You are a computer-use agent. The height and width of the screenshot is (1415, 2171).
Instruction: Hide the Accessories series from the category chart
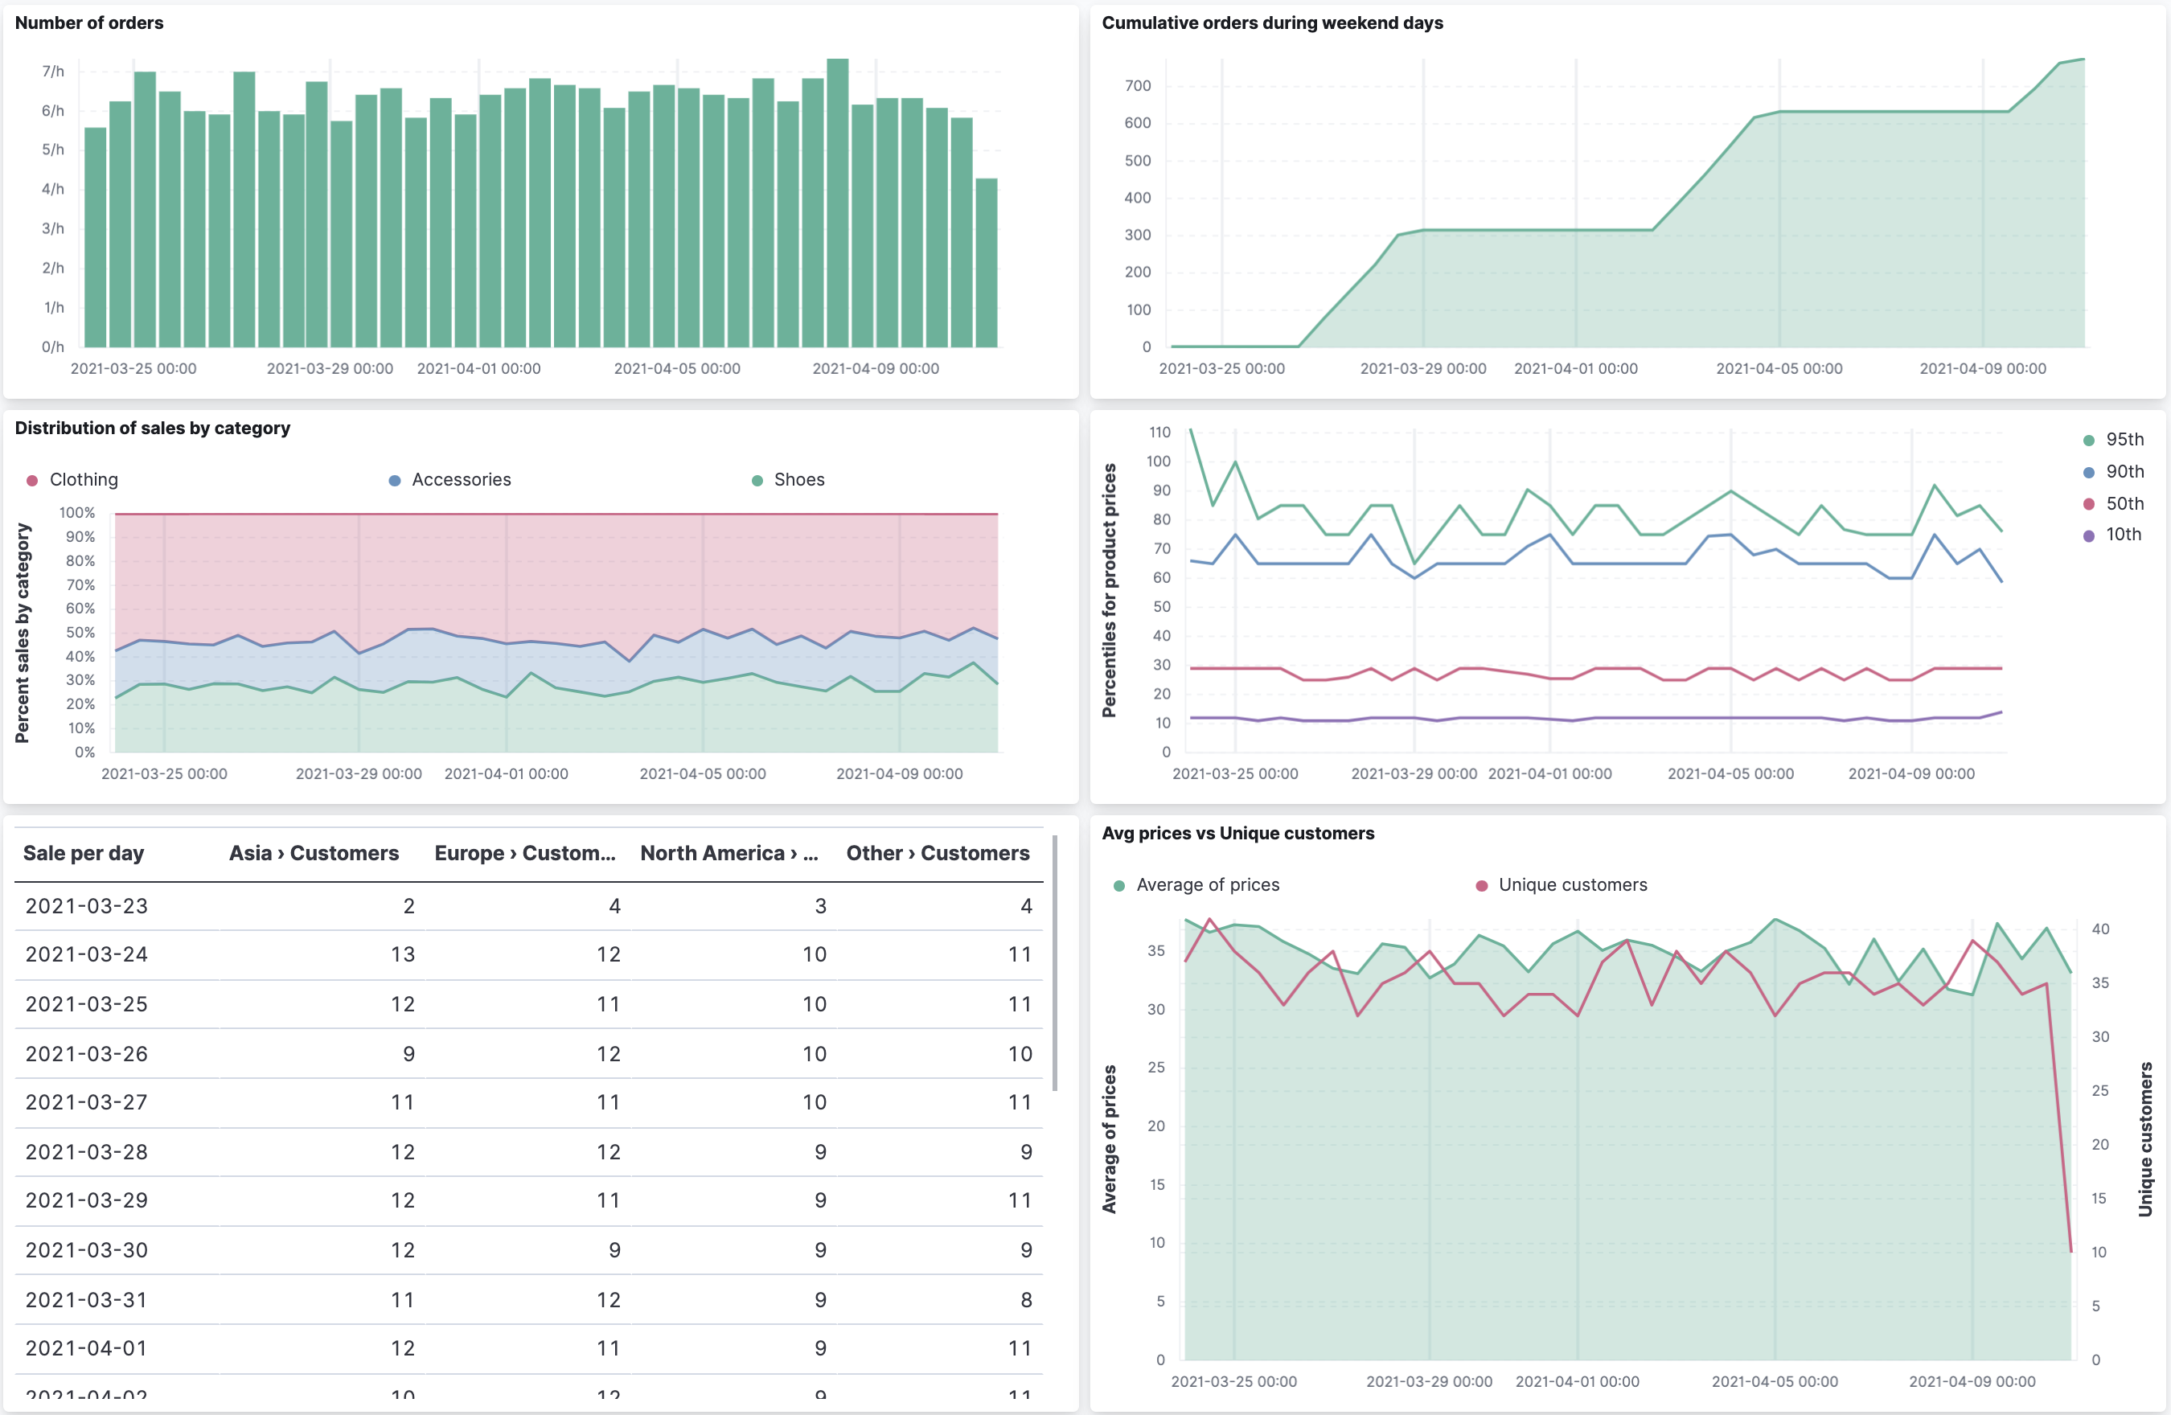tap(461, 479)
